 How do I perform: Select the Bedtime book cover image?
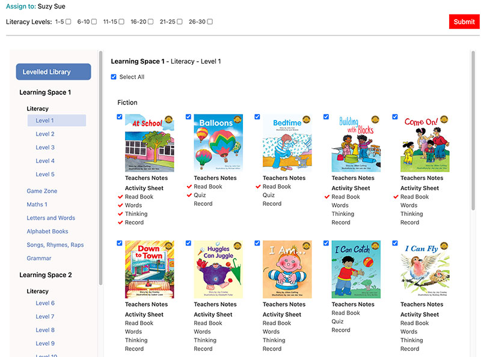pos(287,143)
